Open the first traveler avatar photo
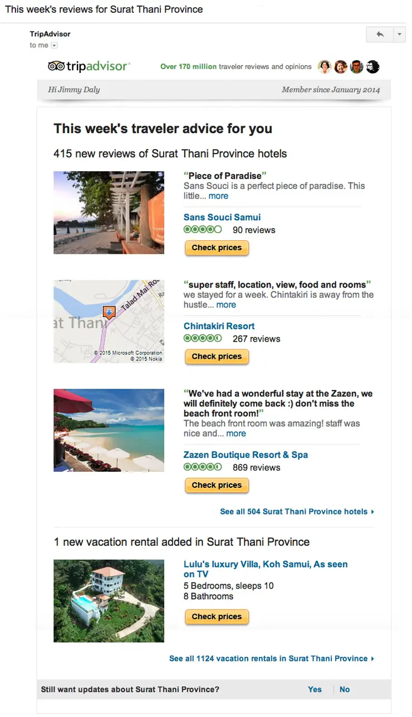Screen dimensions: 412x717 (x=325, y=67)
